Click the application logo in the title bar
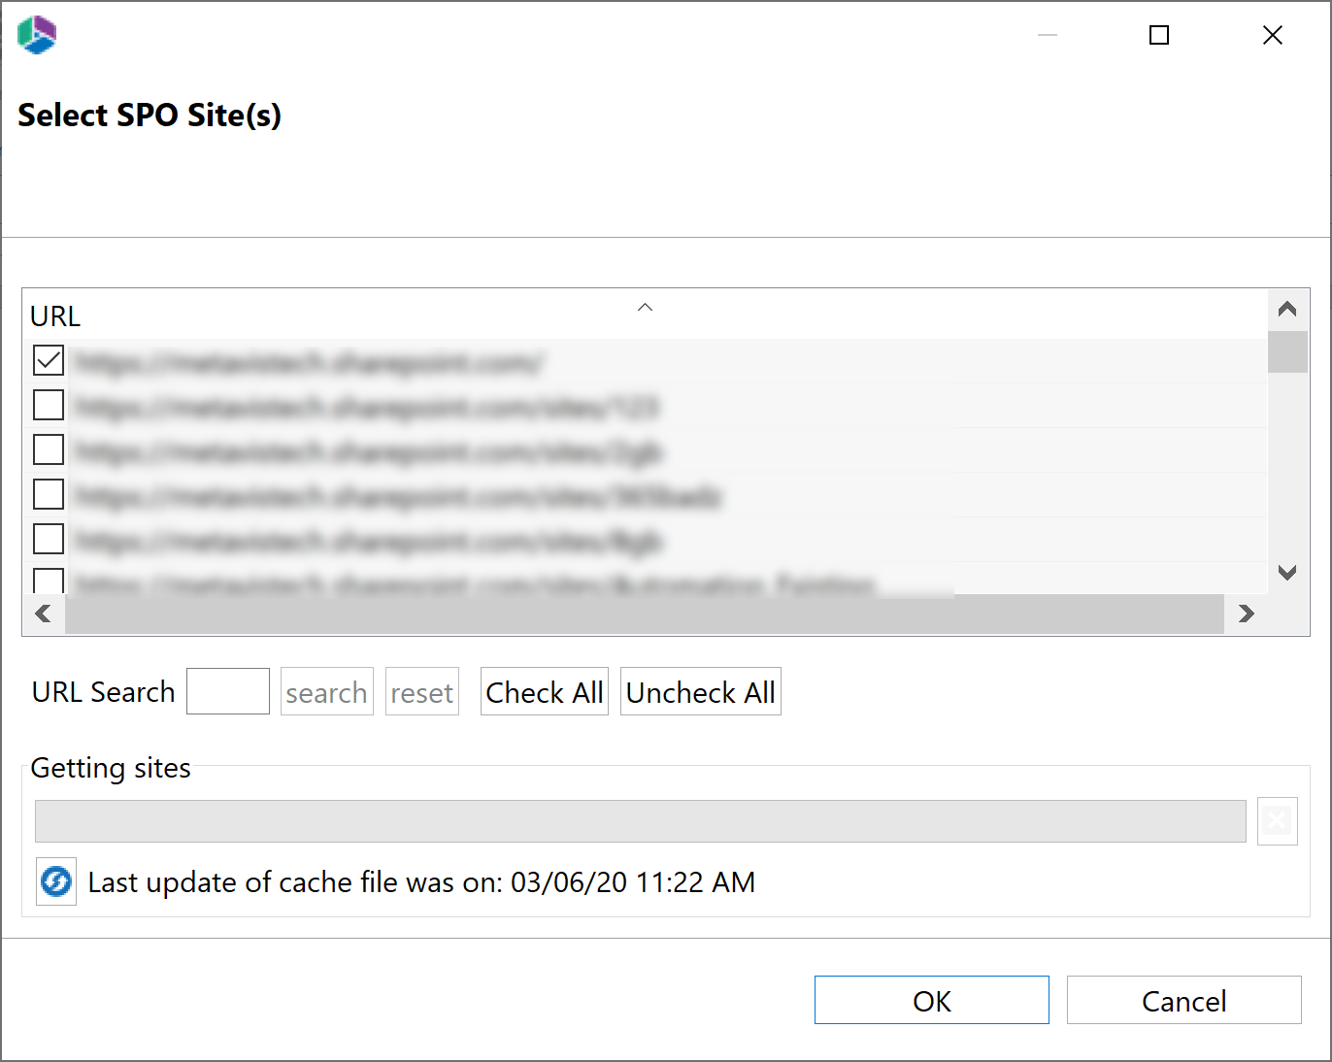Screen dimensions: 1332x1062 pos(36,35)
